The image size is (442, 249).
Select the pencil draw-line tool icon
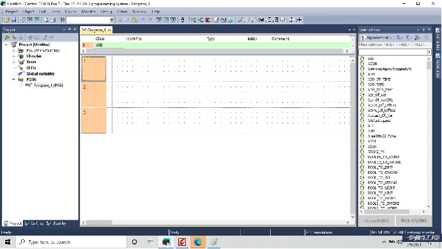(240, 20)
